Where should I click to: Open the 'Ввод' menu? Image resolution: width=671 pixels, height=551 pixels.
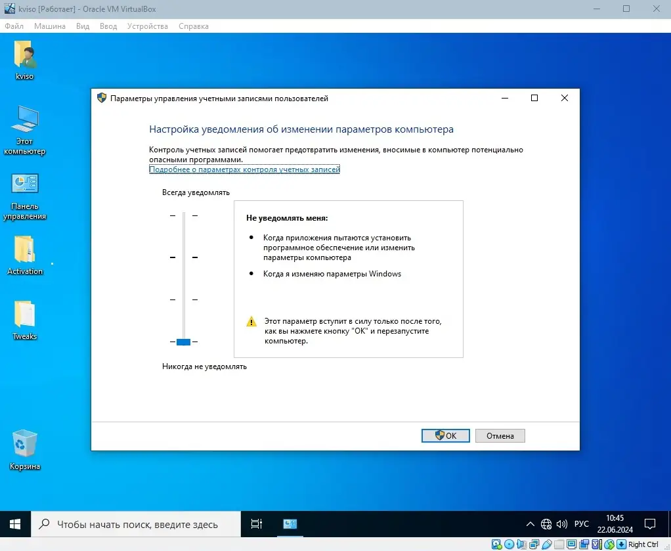[x=108, y=26]
